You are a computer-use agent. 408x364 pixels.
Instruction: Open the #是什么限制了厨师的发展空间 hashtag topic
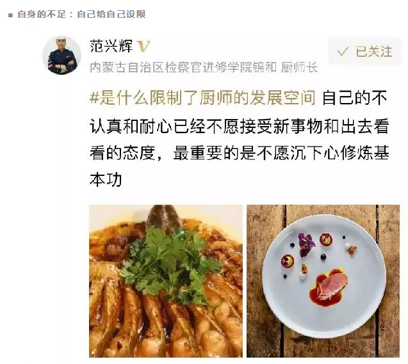coord(202,98)
